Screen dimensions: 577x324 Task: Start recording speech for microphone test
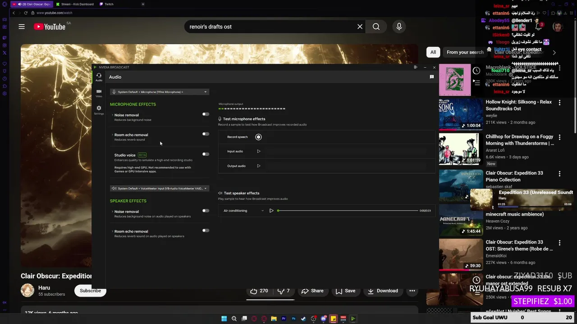pyautogui.click(x=258, y=137)
